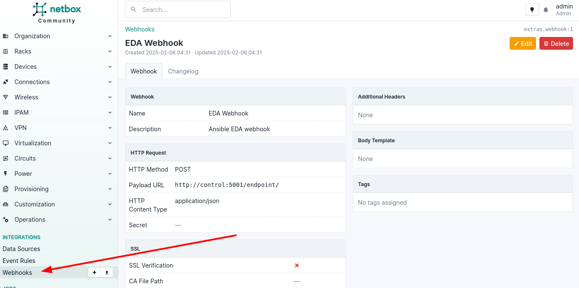Viewport: 579px width, 288px height.
Task: Open the Circuits menu label
Action: pos(25,158)
